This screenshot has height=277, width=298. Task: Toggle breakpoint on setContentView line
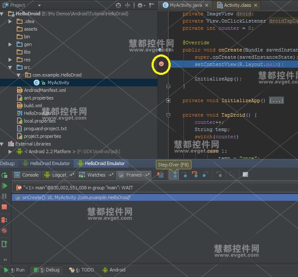pos(161,64)
